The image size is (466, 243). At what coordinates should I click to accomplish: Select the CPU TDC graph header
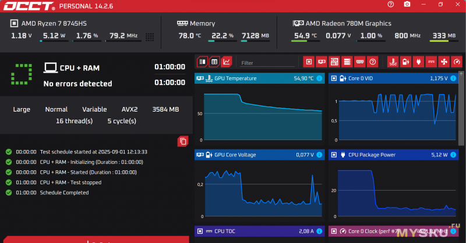pos(259,231)
